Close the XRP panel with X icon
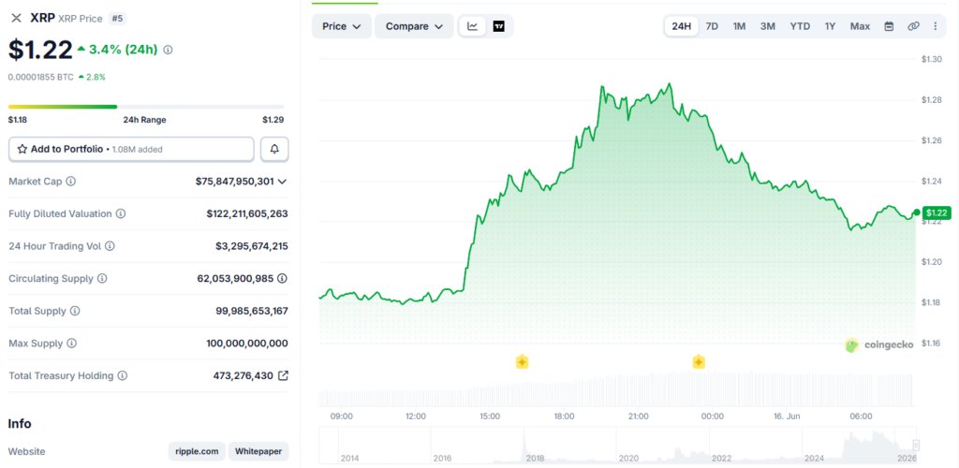The height and width of the screenshot is (468, 959). [x=17, y=18]
